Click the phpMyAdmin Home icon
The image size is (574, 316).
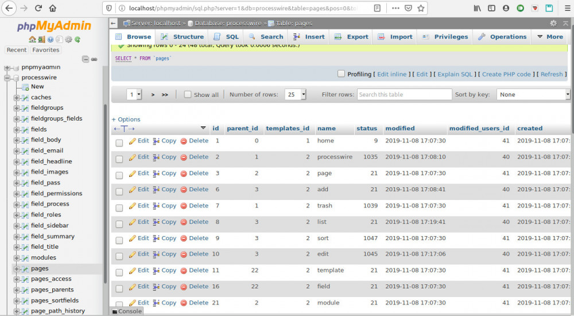click(x=32, y=40)
